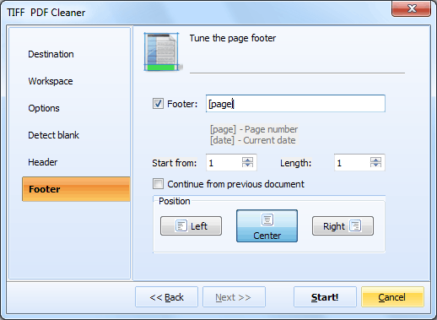
Task: Close the TIFF PDF Cleaner window
Action: (411, 8)
